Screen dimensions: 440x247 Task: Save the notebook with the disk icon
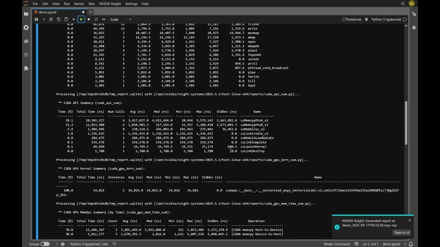click(x=36, y=20)
